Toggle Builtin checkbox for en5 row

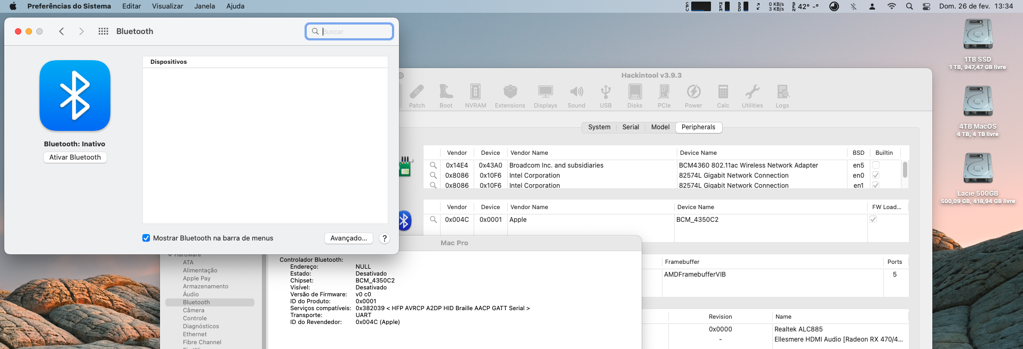(876, 165)
